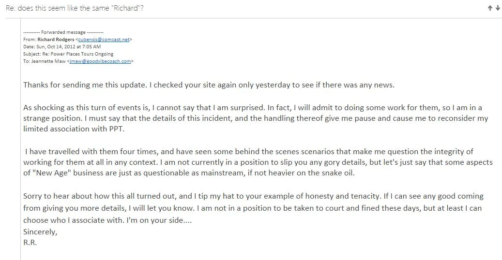Viewport: 502px width, 260px height.
Task: Click the "R.R." signature
Action: coord(30,243)
